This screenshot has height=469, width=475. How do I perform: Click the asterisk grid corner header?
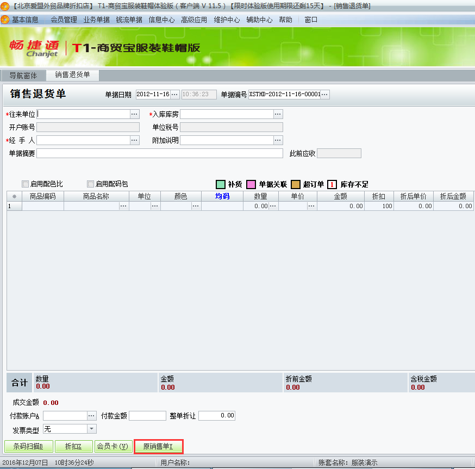(x=14, y=196)
